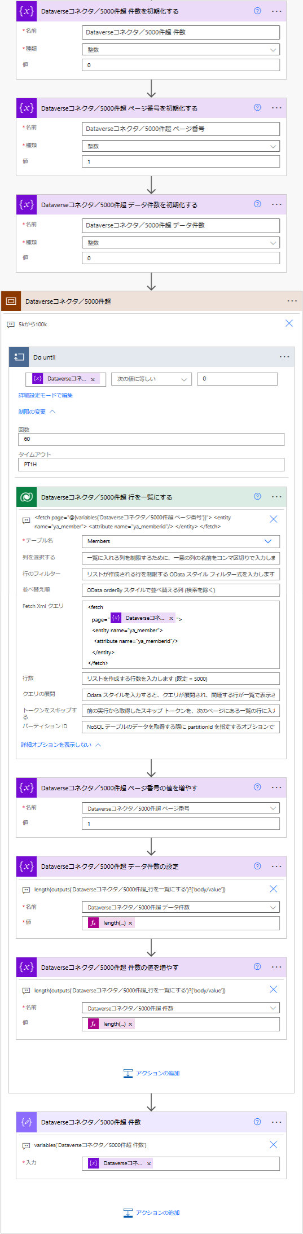The width and height of the screenshot is (303, 1234).
Task: Open help for ページ番号の値を増やす action
Action: point(257,787)
